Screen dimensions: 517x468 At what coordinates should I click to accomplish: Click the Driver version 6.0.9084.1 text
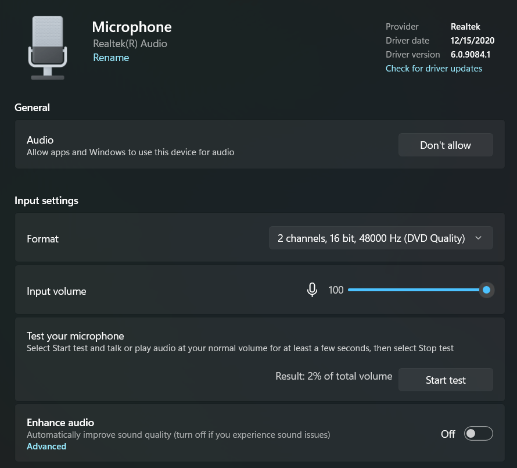[x=471, y=54]
